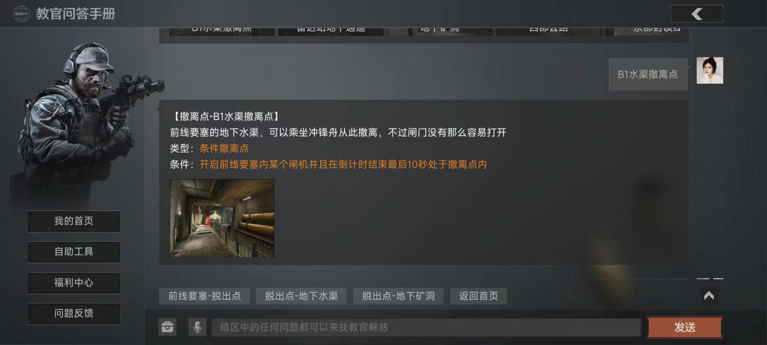767x345 pixels.
Task: Go to 福利中心
Action: [74, 283]
